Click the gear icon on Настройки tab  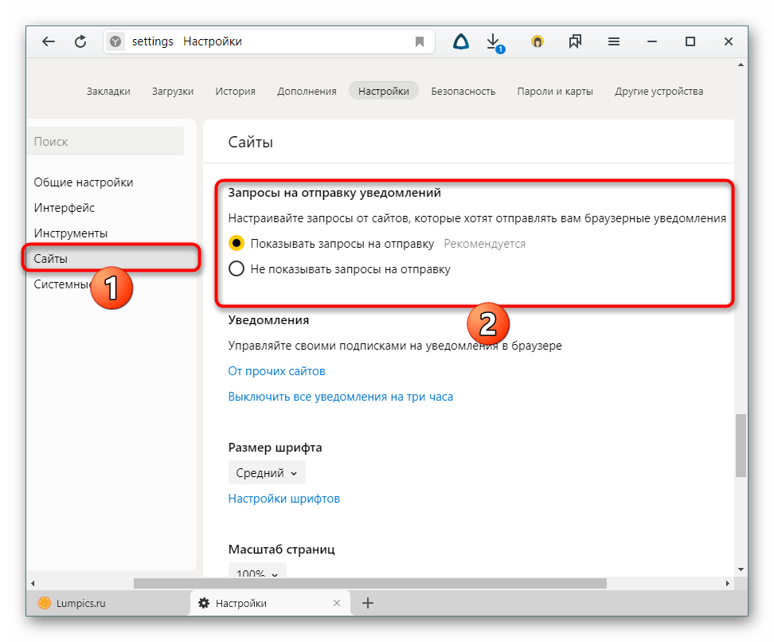click(x=204, y=603)
